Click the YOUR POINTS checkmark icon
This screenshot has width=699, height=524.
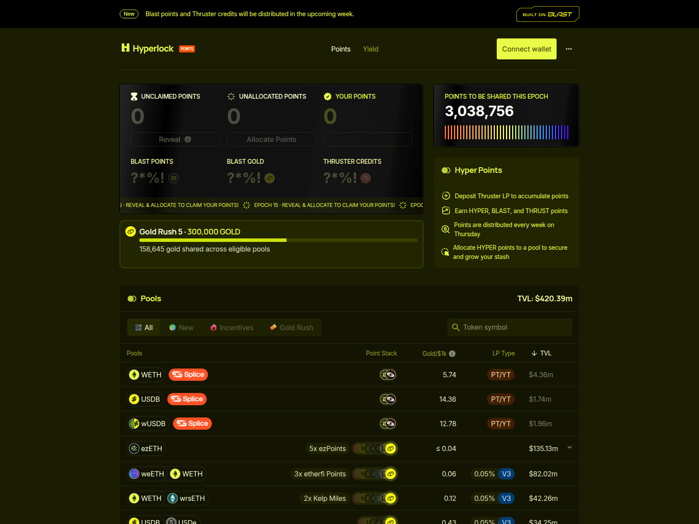[x=328, y=97]
